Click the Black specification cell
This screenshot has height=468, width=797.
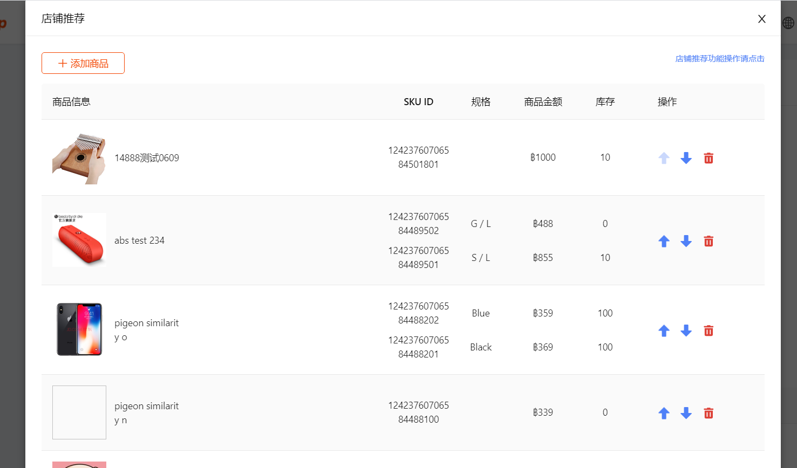click(x=481, y=347)
